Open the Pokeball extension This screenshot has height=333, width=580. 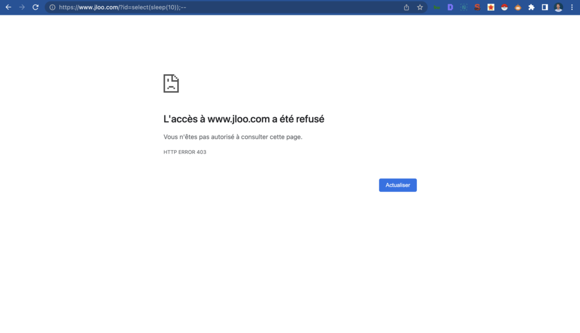(x=504, y=7)
